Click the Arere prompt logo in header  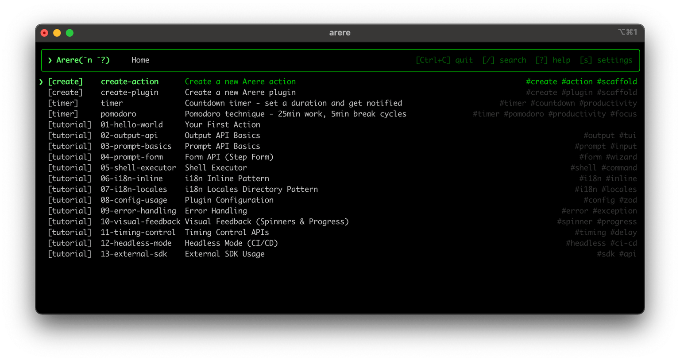click(x=82, y=60)
